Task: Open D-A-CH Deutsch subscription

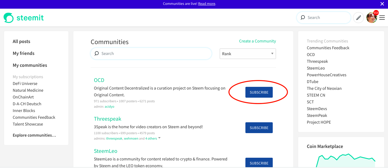Action: coord(27,104)
